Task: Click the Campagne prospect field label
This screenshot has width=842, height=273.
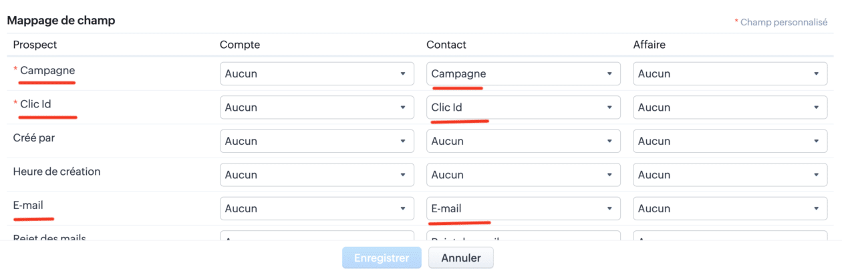Action: [47, 70]
